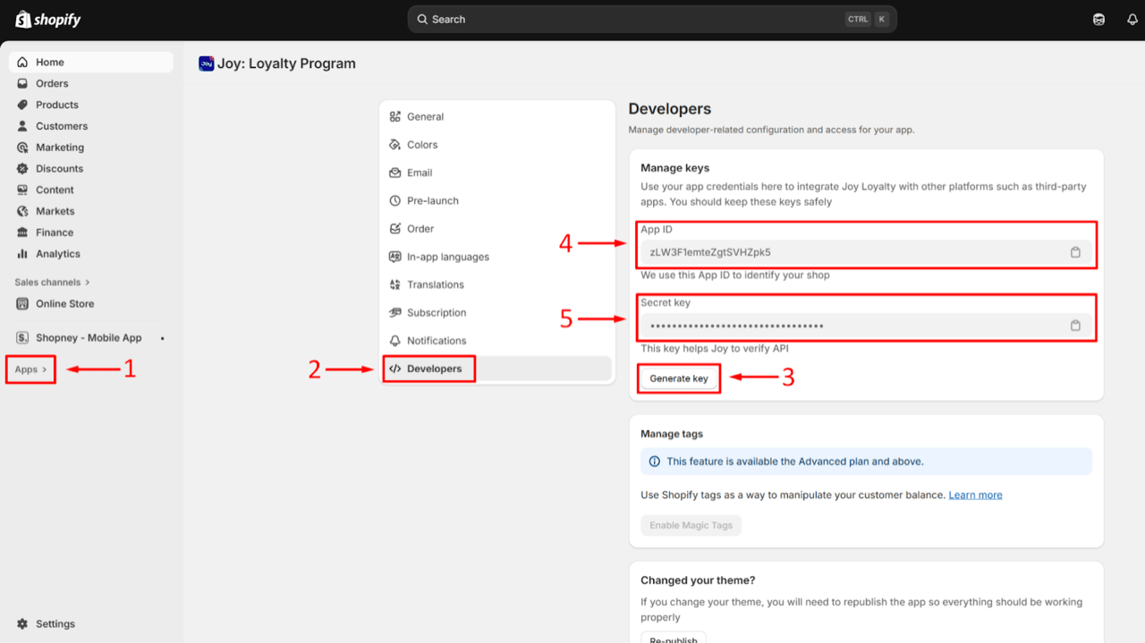The height and width of the screenshot is (643, 1145).
Task: Open the Home page in sidebar
Action: pos(91,63)
